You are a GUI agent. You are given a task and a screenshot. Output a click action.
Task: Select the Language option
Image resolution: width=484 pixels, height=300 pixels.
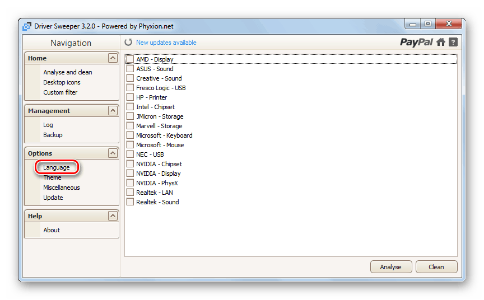57,167
